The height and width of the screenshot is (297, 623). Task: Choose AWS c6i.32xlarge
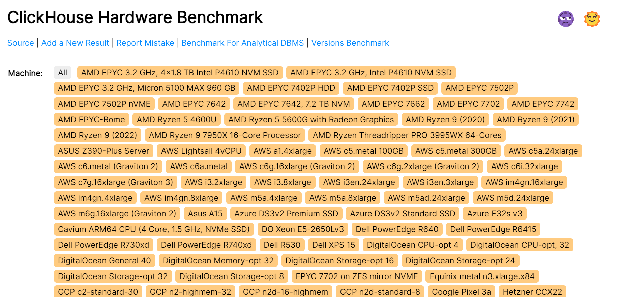pos(525,166)
